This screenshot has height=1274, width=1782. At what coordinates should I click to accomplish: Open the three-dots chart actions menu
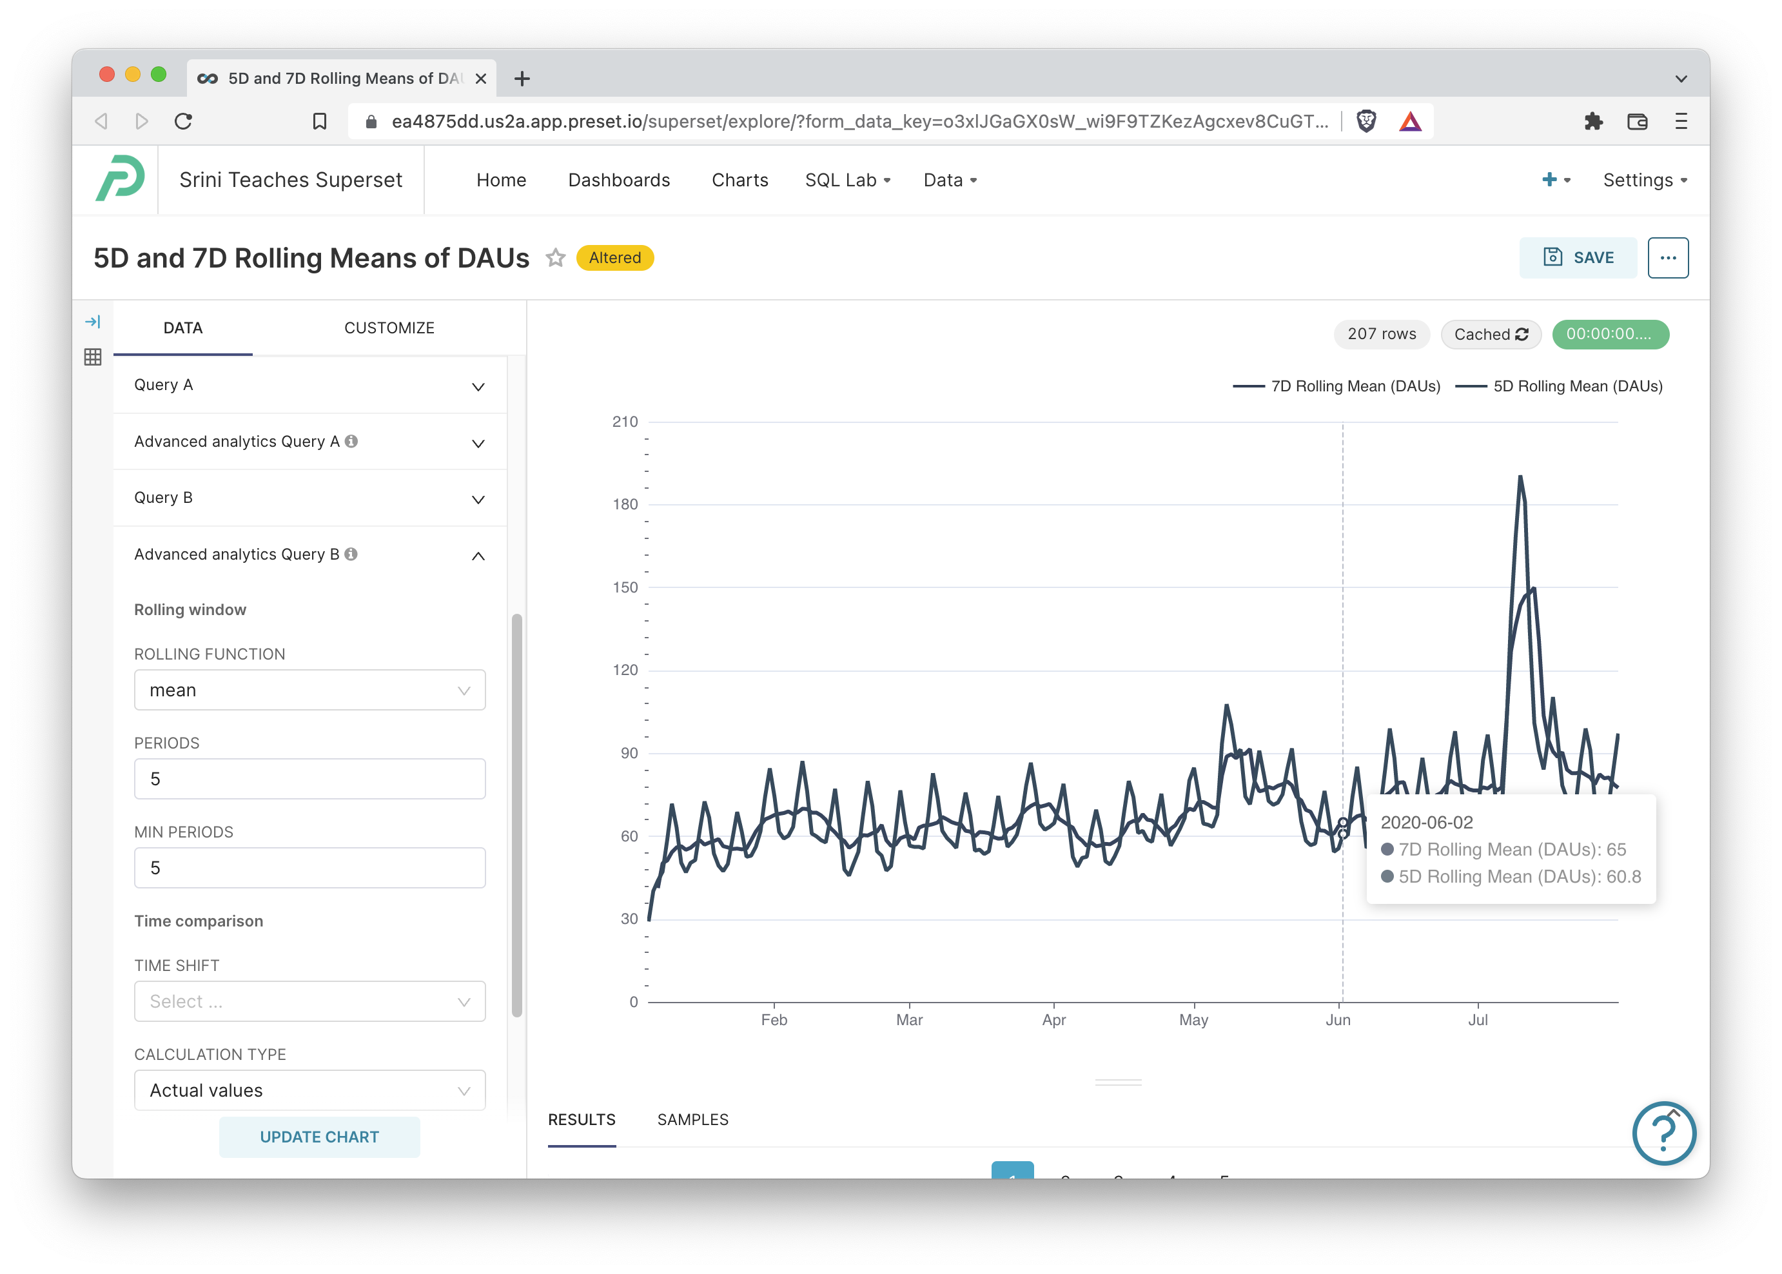pyautogui.click(x=1667, y=258)
